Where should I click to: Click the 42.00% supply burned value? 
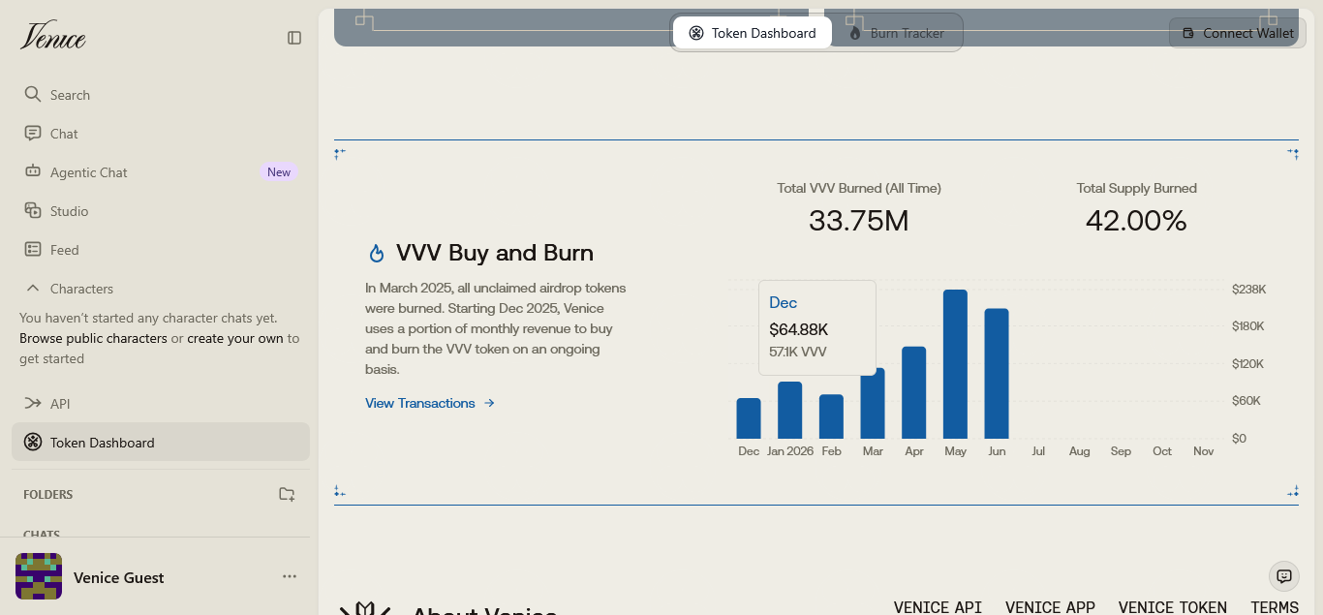pyautogui.click(x=1136, y=221)
